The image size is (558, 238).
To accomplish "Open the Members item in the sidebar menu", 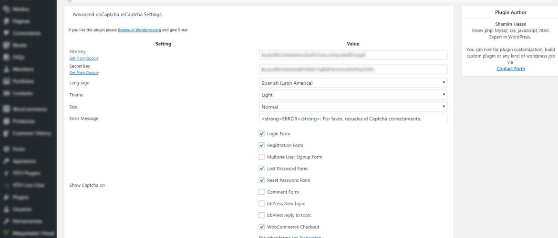I will (23, 69).
